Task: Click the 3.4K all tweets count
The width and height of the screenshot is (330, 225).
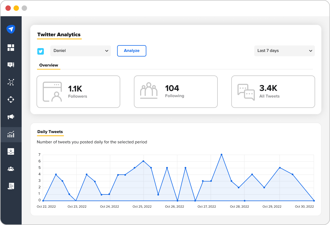Action: point(268,88)
